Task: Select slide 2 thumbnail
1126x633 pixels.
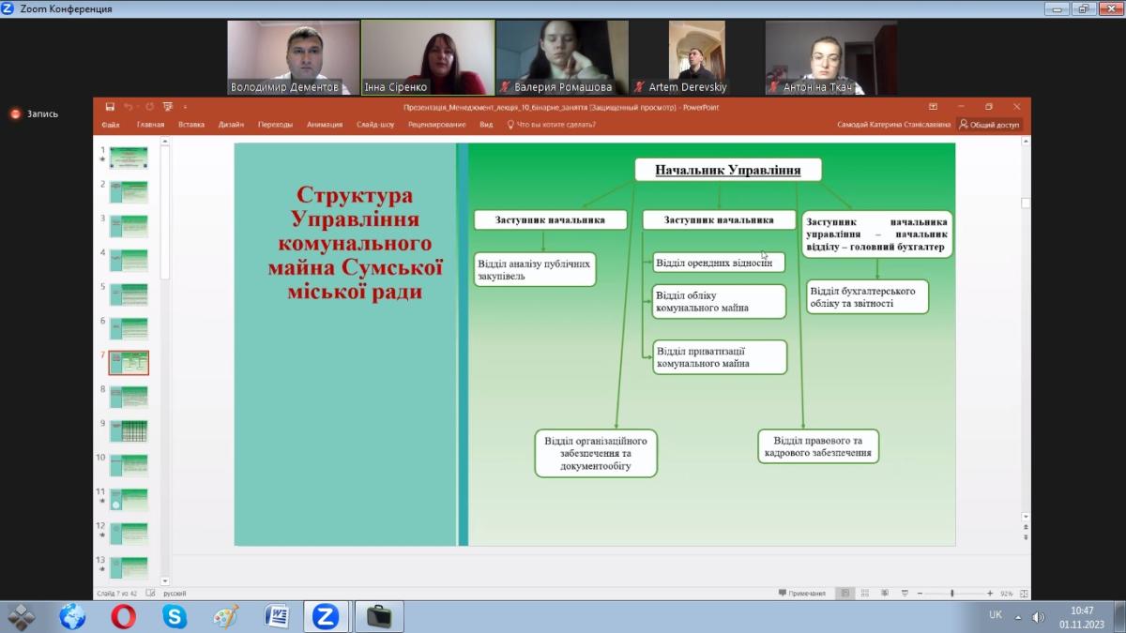Action: coord(129,192)
